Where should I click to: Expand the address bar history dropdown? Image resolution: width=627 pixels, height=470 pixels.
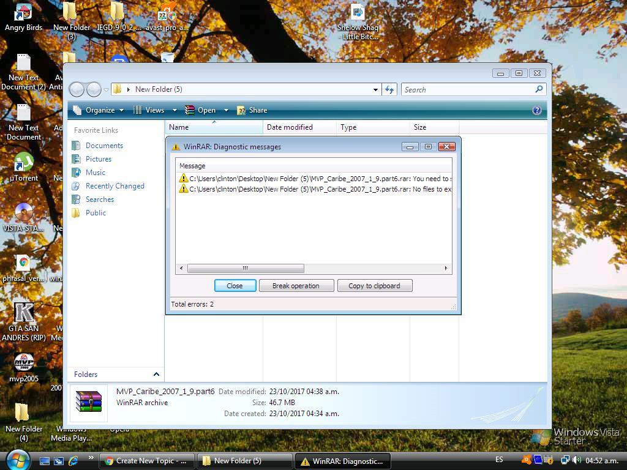[375, 89]
